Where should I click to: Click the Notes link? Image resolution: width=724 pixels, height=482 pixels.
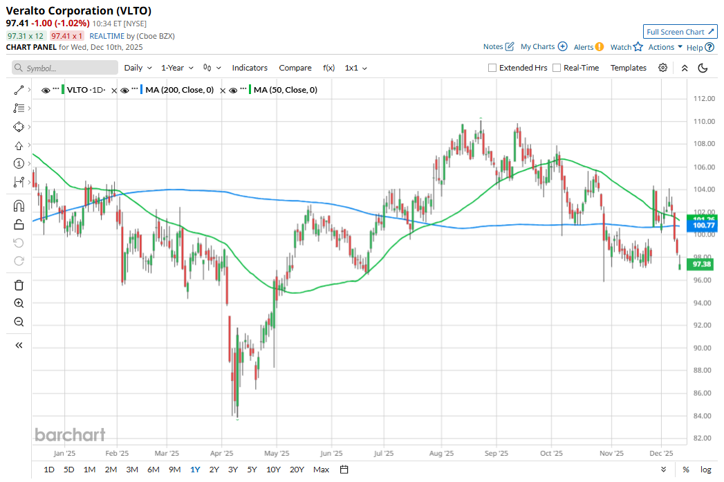[x=492, y=46]
